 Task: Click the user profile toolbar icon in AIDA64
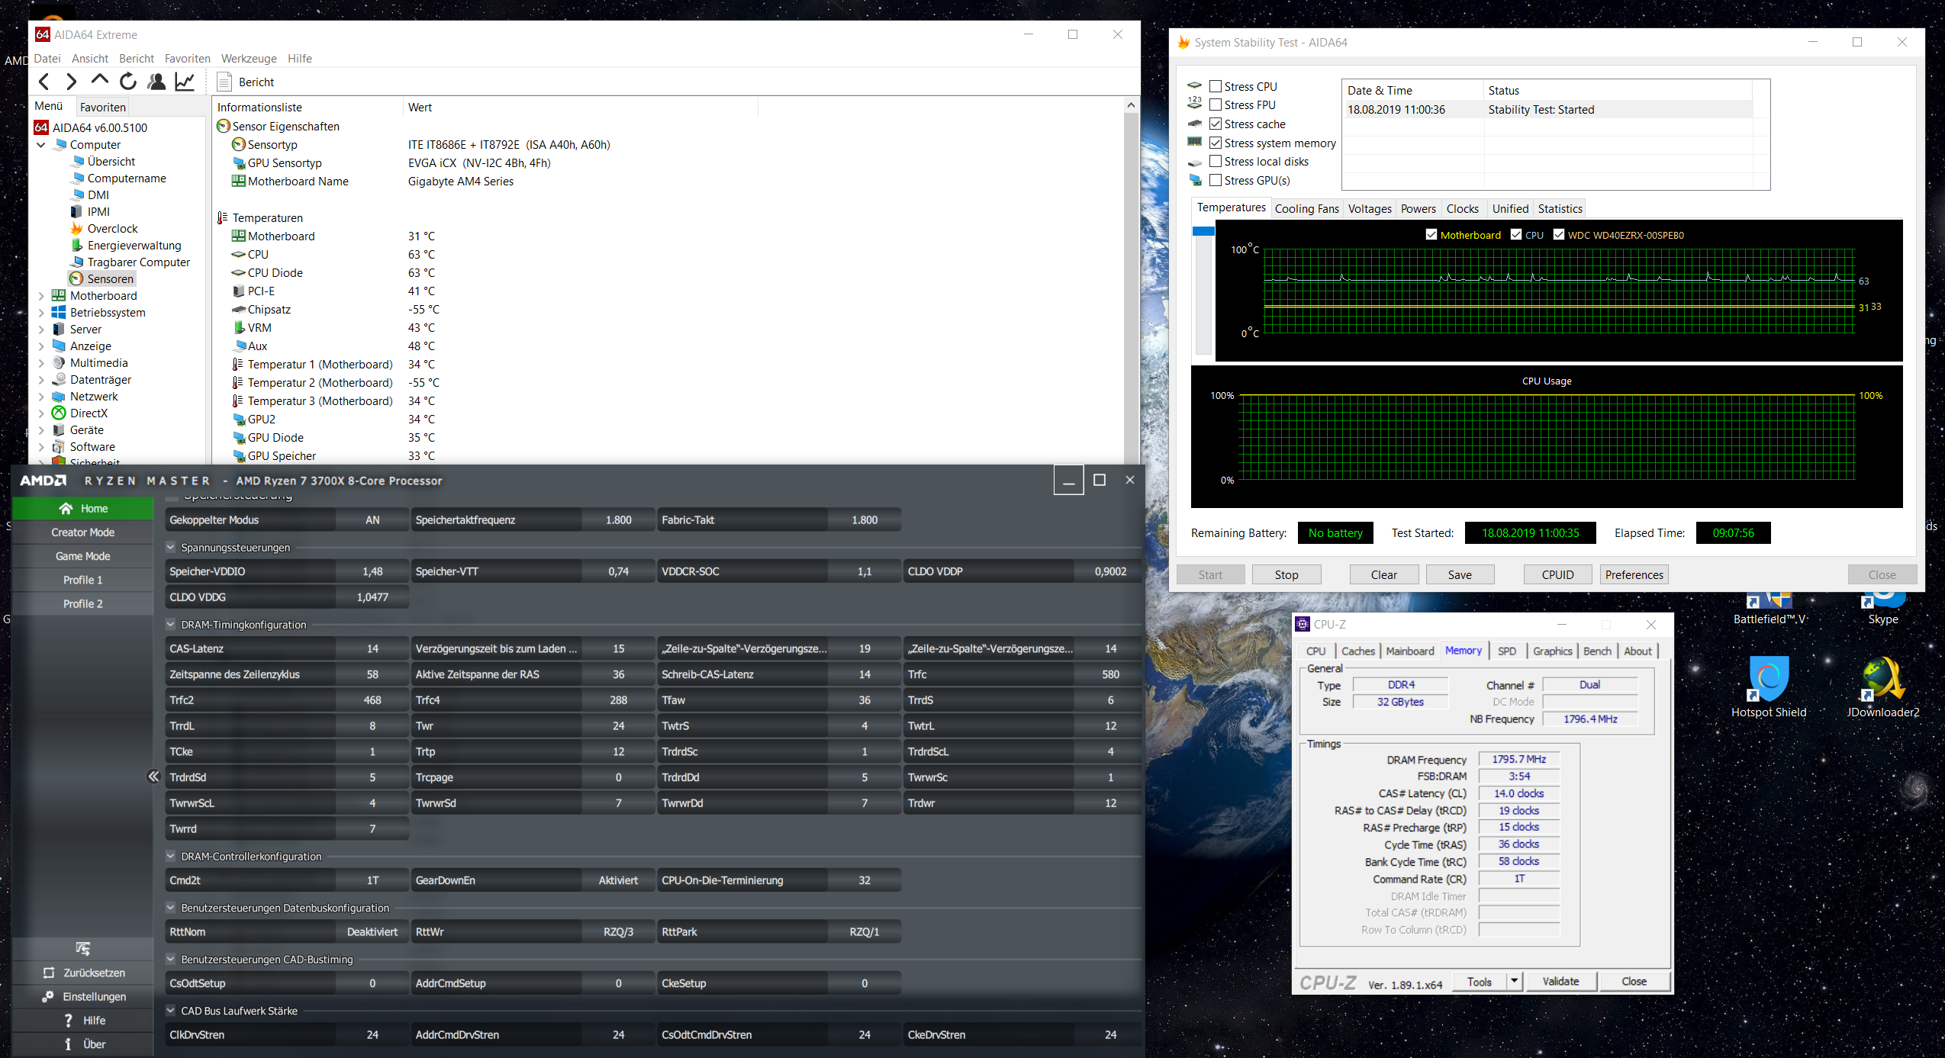[156, 82]
